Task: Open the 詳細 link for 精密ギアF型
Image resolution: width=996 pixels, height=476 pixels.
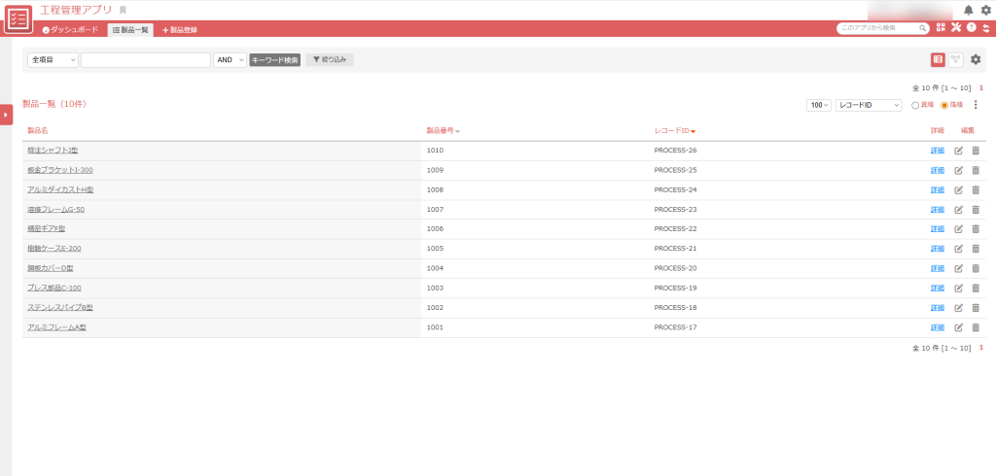Action: [938, 229]
